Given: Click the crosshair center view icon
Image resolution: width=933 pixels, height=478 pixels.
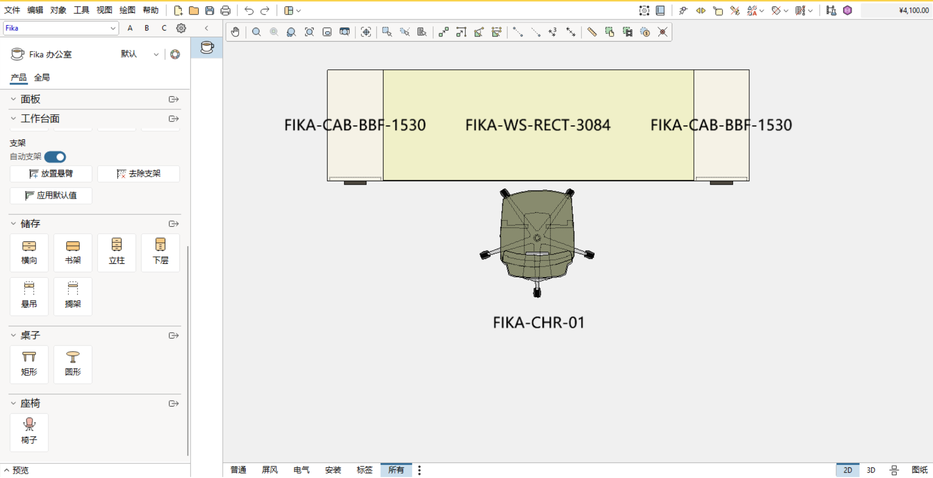Looking at the screenshot, I should point(366,32).
